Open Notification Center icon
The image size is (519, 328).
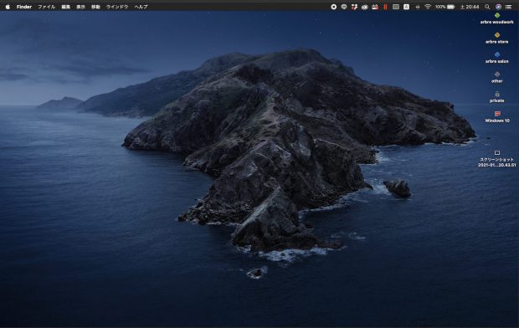tap(508, 7)
